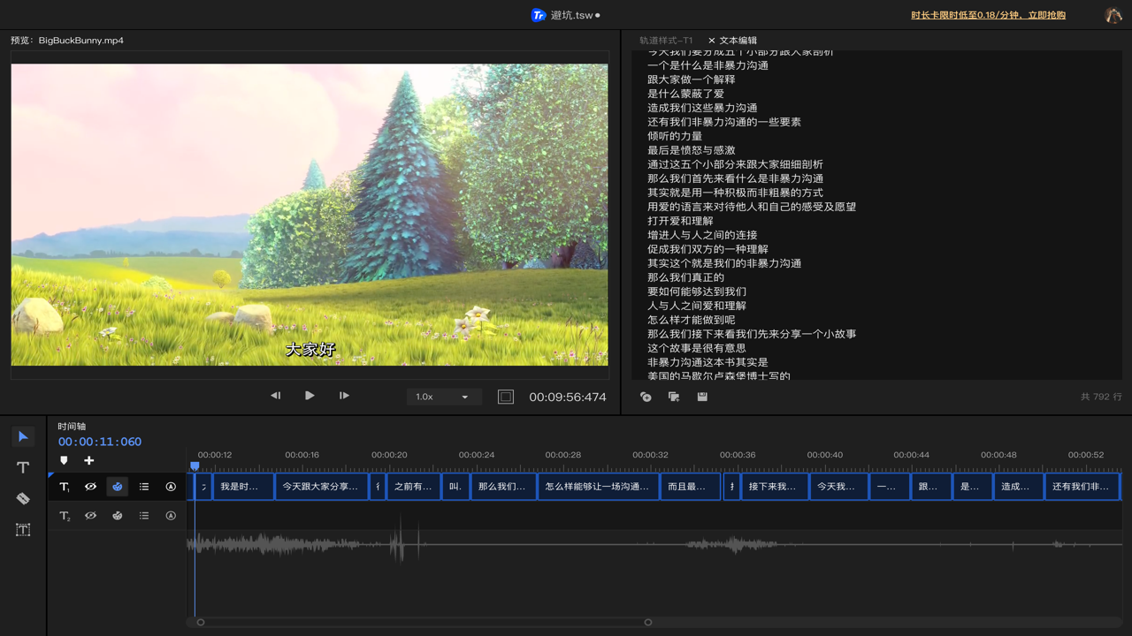This screenshot has height=636, width=1132.
Task: Switch to the 轨道样式-T1 tab
Action: (666, 41)
